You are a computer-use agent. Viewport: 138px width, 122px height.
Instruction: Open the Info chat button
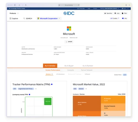(124, 18)
